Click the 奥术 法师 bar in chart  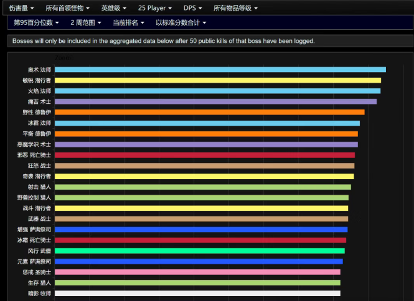pyautogui.click(x=220, y=70)
